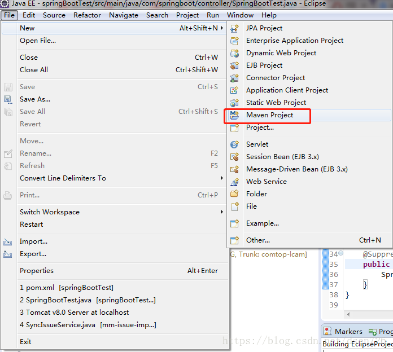Select Other... with Ctrl+N shortcut
Viewport: 393px width, 352px height.
click(x=309, y=240)
